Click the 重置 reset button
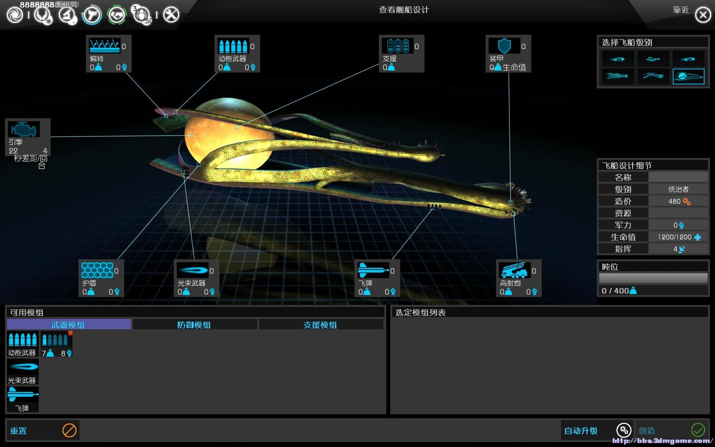Image resolution: width=715 pixels, height=447 pixels. [x=43, y=430]
